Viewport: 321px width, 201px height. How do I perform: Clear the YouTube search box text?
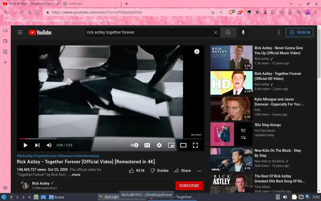215,32
